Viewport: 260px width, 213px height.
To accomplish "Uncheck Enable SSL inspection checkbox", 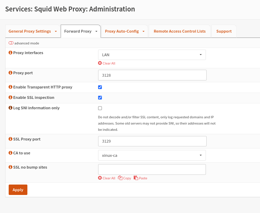I will (100, 98).
